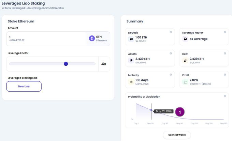The width and height of the screenshot is (232, 141).
Task: Click the Leverage Factor slider handle
Action: [66, 64]
